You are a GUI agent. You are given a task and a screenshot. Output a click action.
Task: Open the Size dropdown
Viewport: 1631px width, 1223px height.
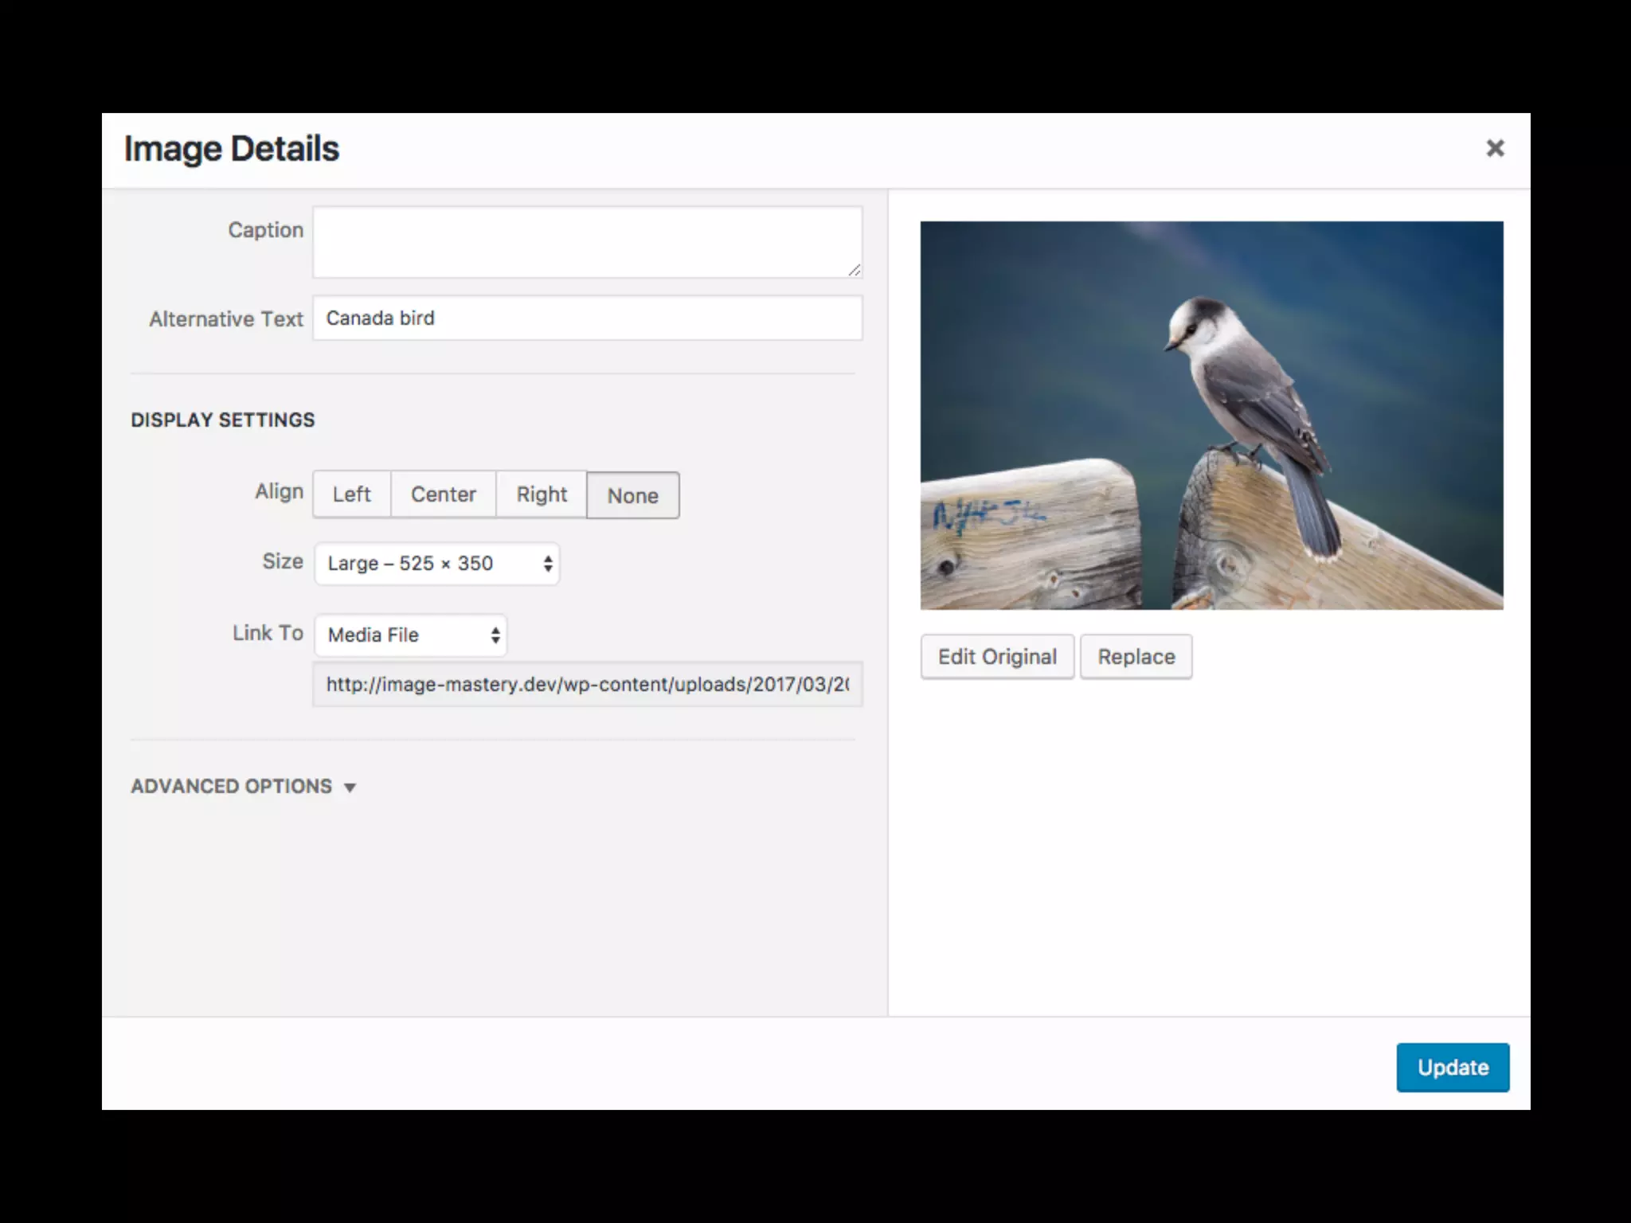437,564
